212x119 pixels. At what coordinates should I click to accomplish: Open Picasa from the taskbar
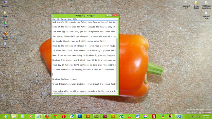(145, 116)
